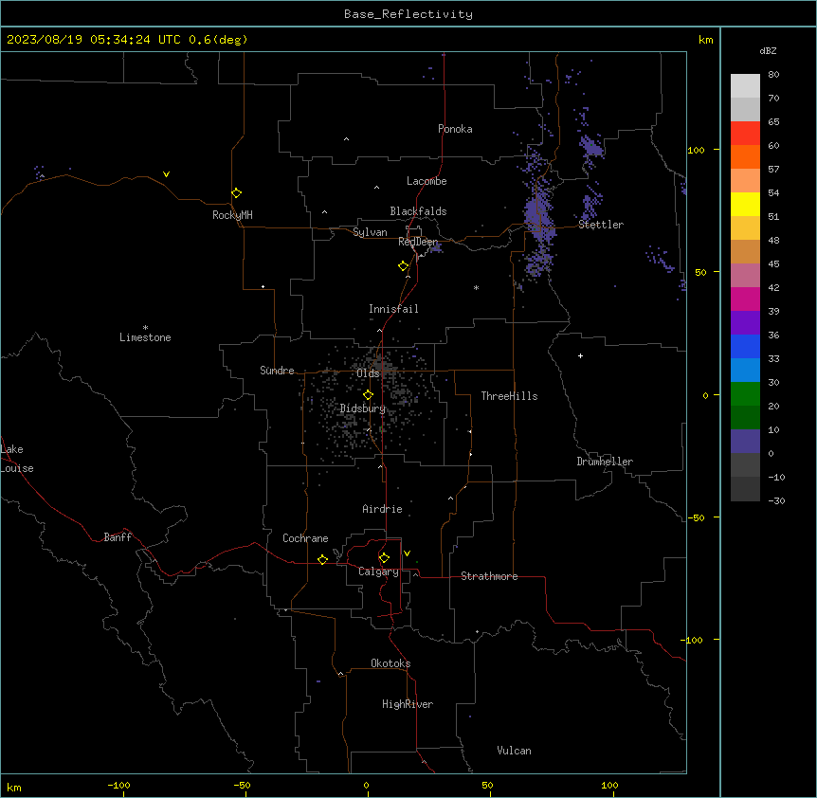
Task: Click the RockyMH label
Action: pos(232,215)
